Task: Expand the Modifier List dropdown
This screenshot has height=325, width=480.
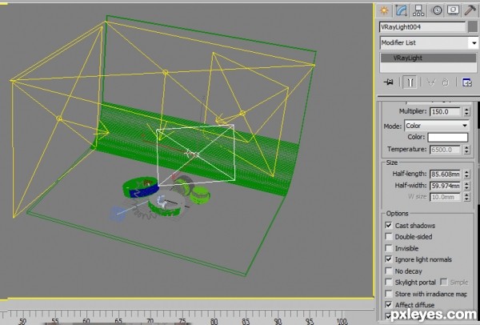Action: point(429,43)
